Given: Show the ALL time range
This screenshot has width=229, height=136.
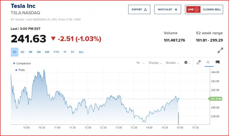Looking at the screenshot, I should (81, 52).
